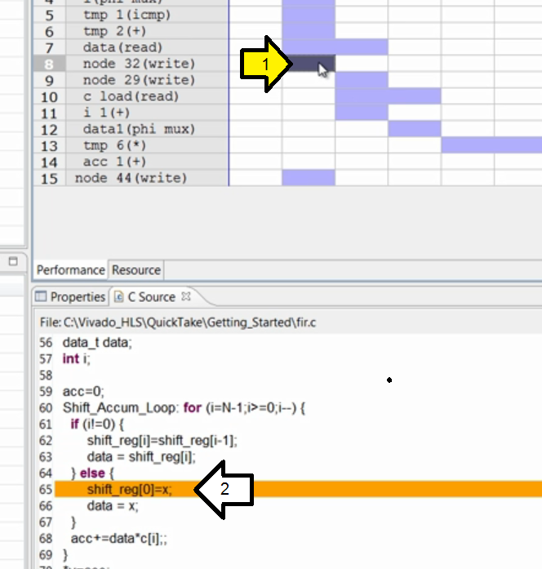Click source line 'acc+=data*c[i];;'
The height and width of the screenshot is (569, 542).
pos(119,539)
